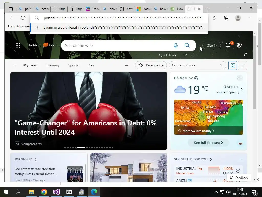Click the expand background arrows icon

pos(245,54)
